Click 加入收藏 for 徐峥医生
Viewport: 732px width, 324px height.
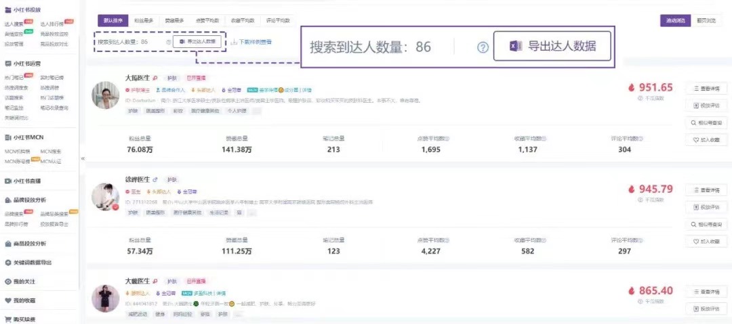click(x=706, y=241)
